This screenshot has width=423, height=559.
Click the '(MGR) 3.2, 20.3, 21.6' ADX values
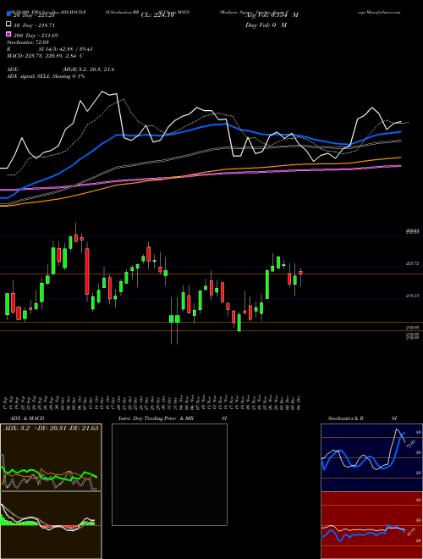(88, 69)
